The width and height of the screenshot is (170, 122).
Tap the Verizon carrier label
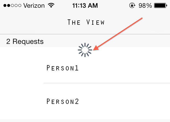coord(34,6)
